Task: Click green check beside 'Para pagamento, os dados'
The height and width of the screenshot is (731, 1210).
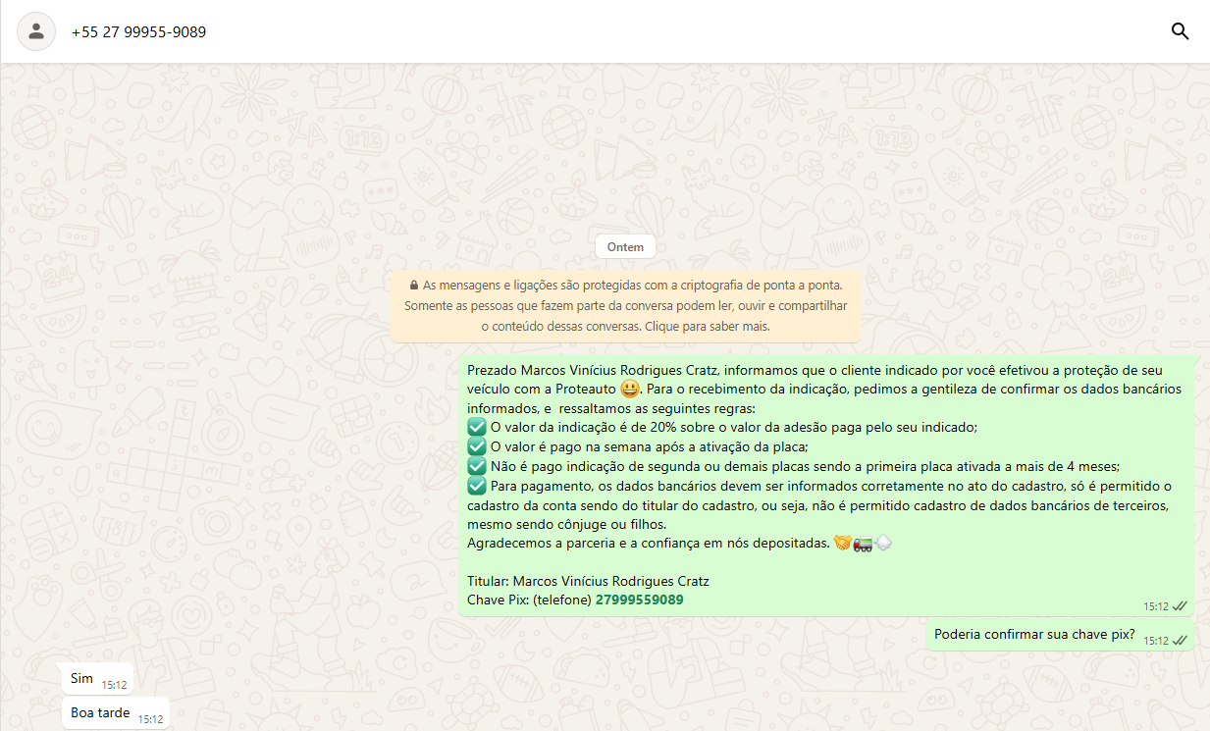Action: coord(477,486)
